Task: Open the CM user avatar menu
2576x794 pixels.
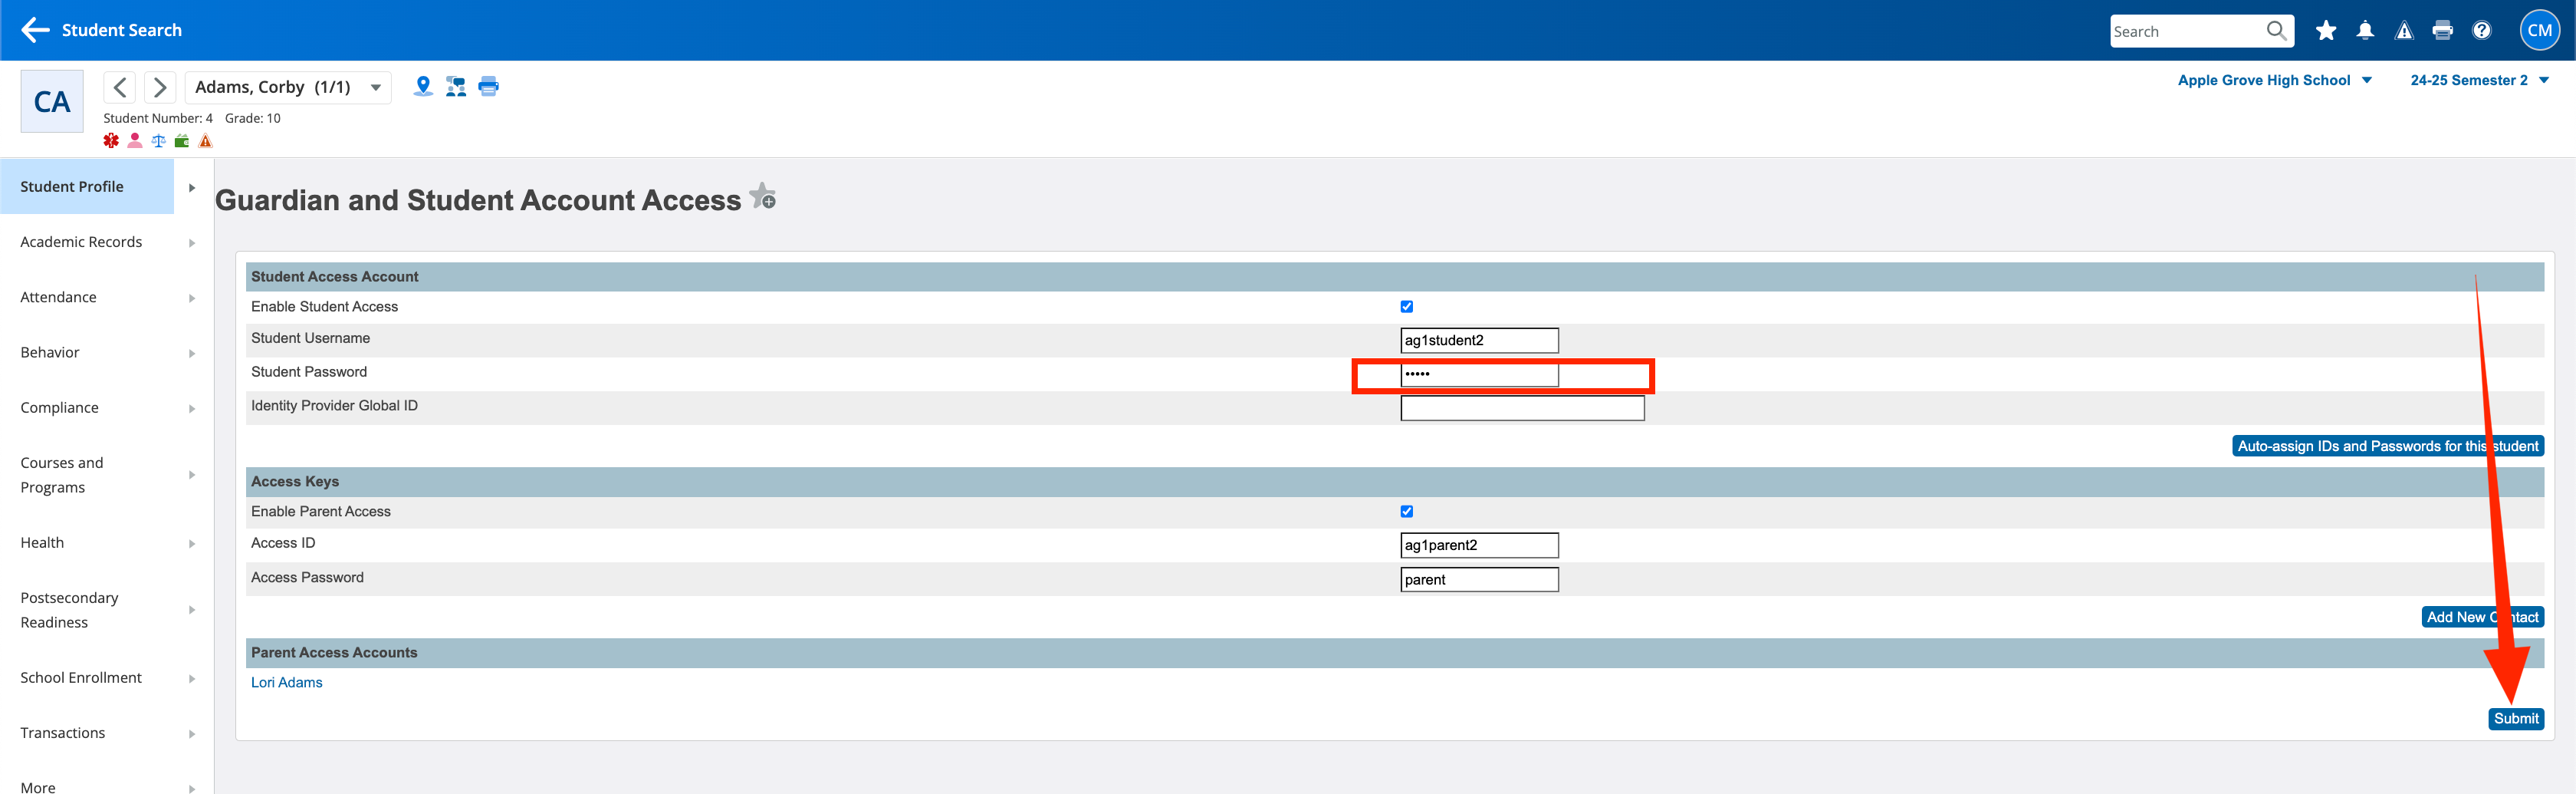Action: tap(2540, 30)
